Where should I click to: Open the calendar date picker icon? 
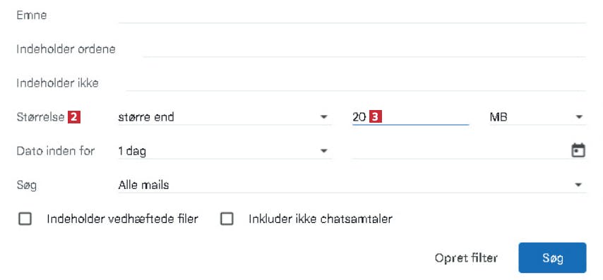click(x=578, y=150)
